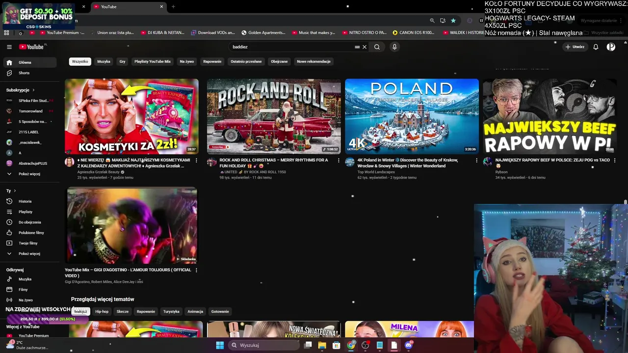Open the on-screen keyboard icon in the search box
The width and height of the screenshot is (628, 353).
(x=357, y=47)
